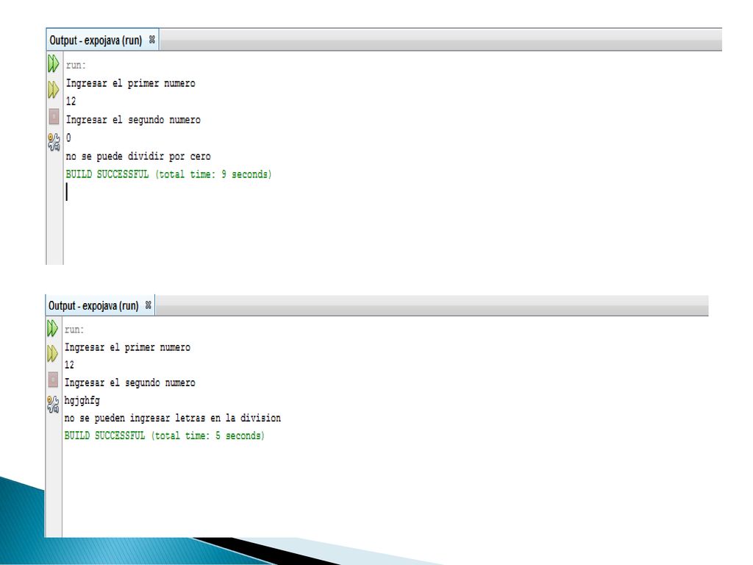Image resolution: width=753 pixels, height=565 pixels.
Task: Click 'run:' line in upper output
Action: (76, 65)
